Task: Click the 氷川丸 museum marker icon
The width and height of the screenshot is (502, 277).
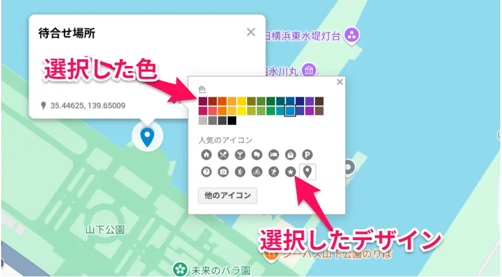Action: pos(309,70)
